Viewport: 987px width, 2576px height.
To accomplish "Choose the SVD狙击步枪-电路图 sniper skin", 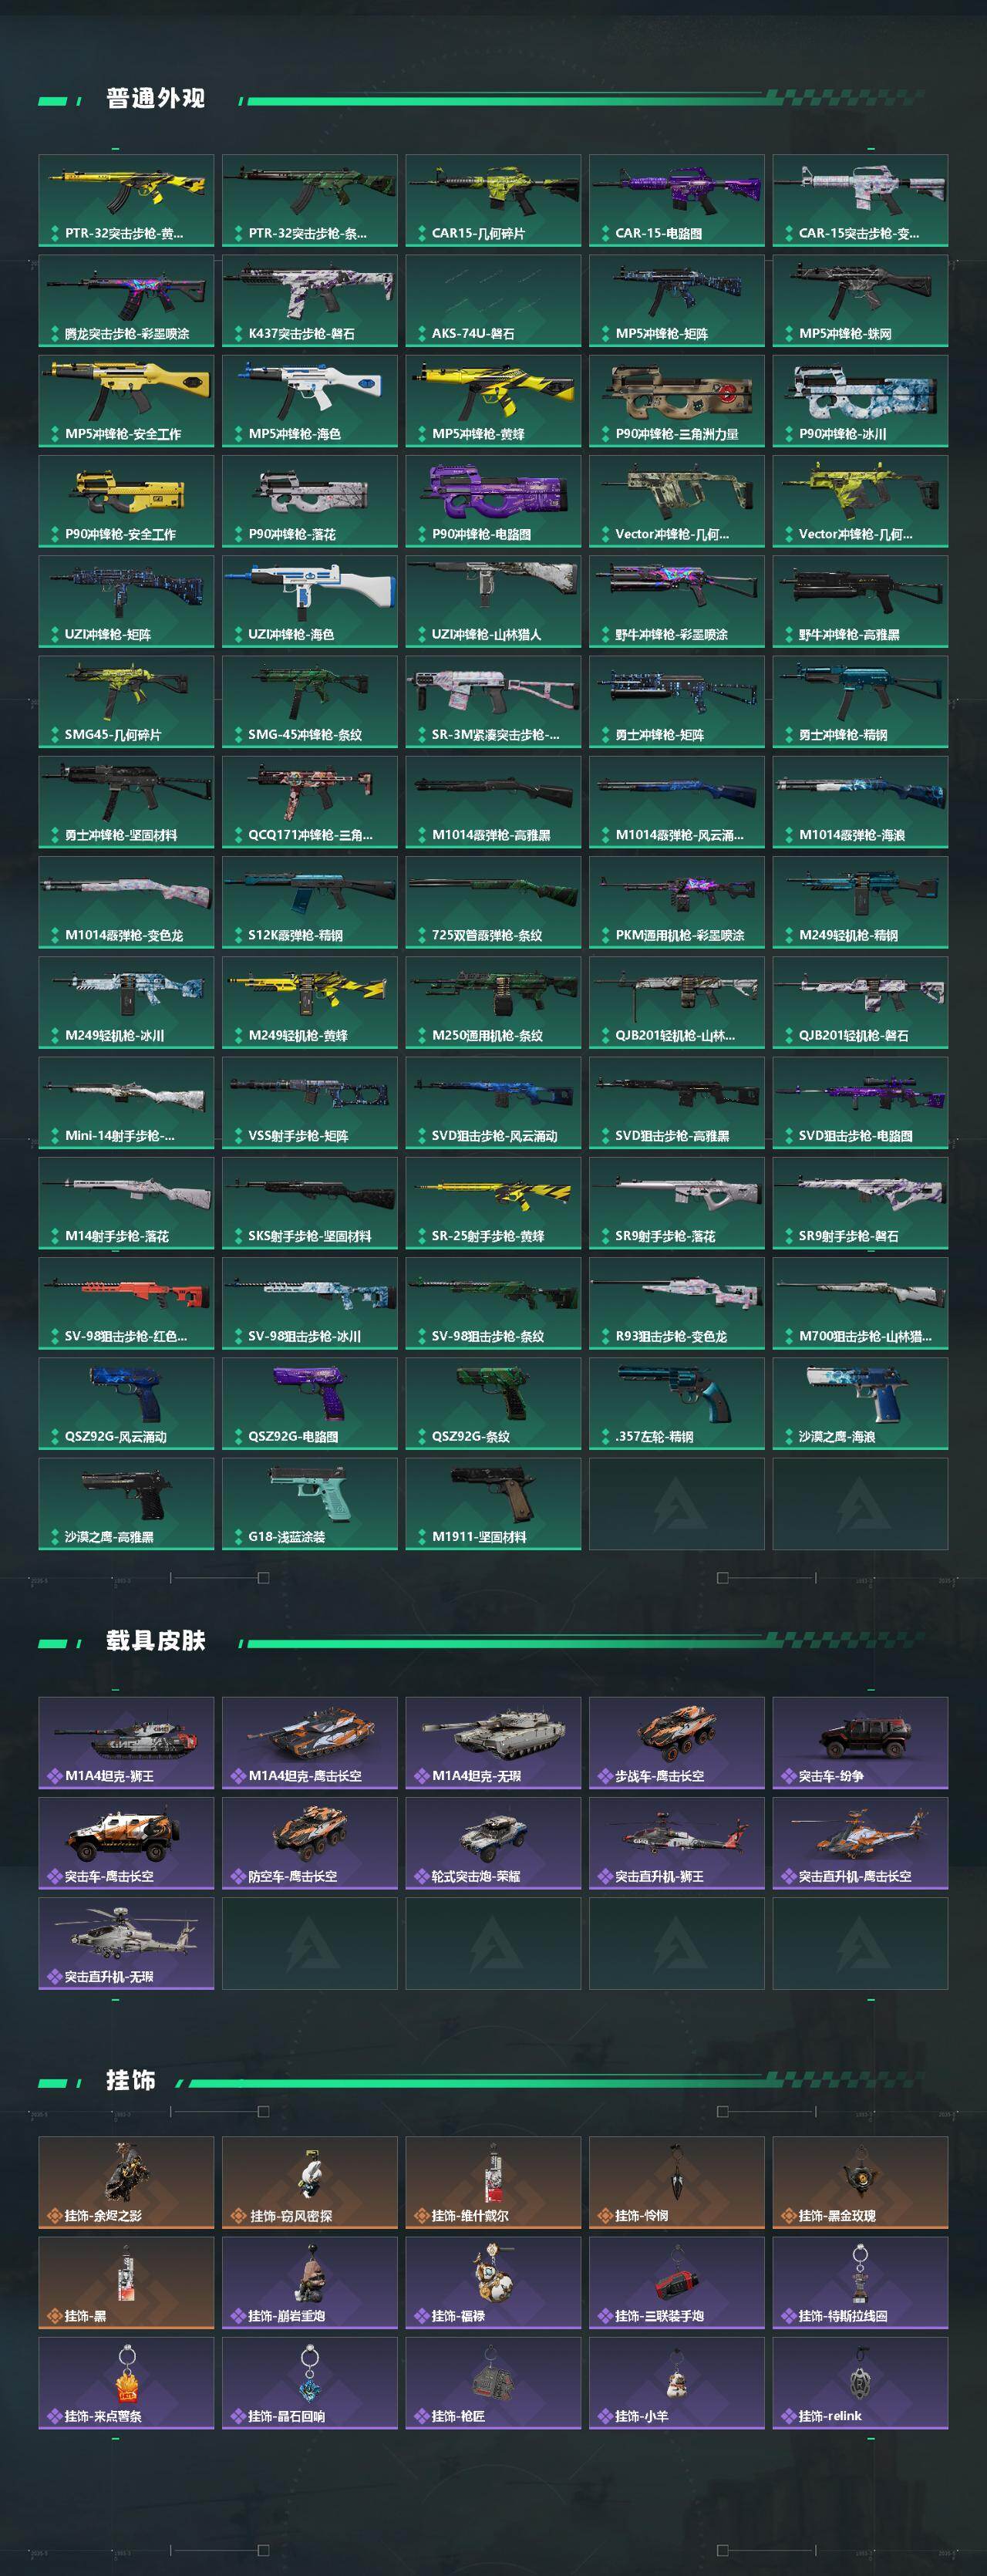I will pos(860,1102).
